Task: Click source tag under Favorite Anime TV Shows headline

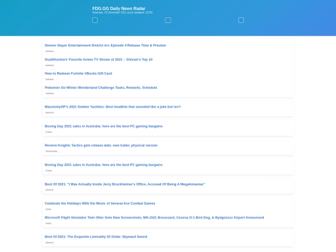Action: coord(50,65)
